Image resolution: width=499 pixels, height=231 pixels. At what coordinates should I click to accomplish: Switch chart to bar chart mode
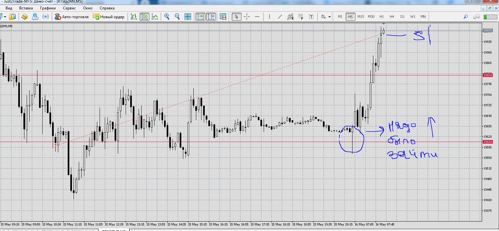point(134,17)
